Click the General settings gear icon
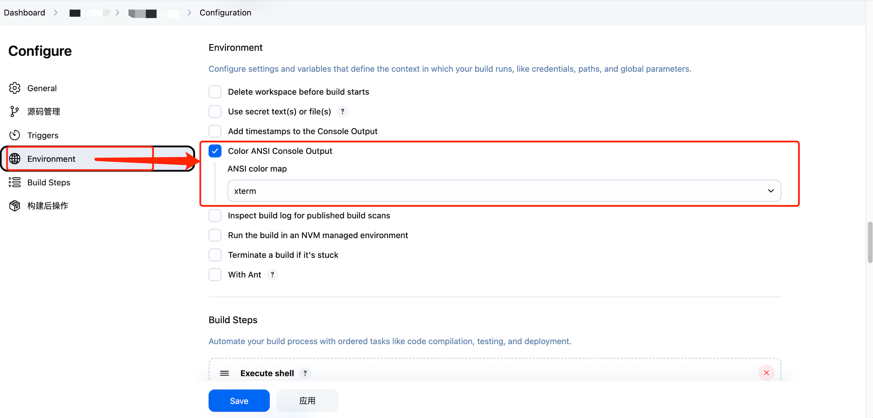 [15, 88]
